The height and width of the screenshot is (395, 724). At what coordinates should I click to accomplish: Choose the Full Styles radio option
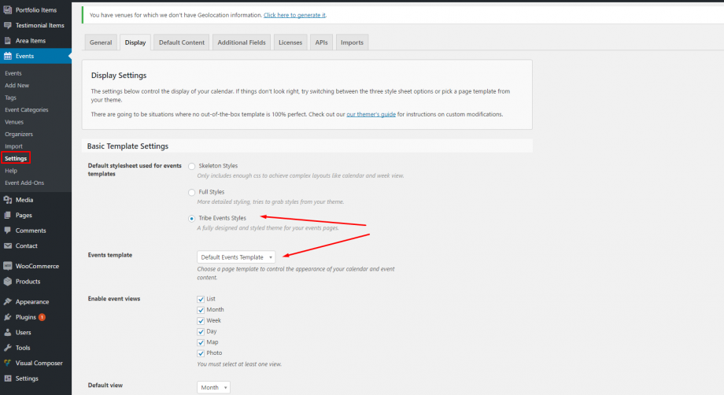pos(192,192)
